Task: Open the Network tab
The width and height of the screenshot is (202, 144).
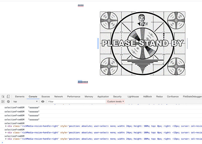Action: click(x=59, y=97)
